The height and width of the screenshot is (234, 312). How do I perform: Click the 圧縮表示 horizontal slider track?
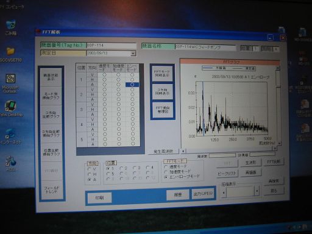pyautogui.click(x=240, y=191)
